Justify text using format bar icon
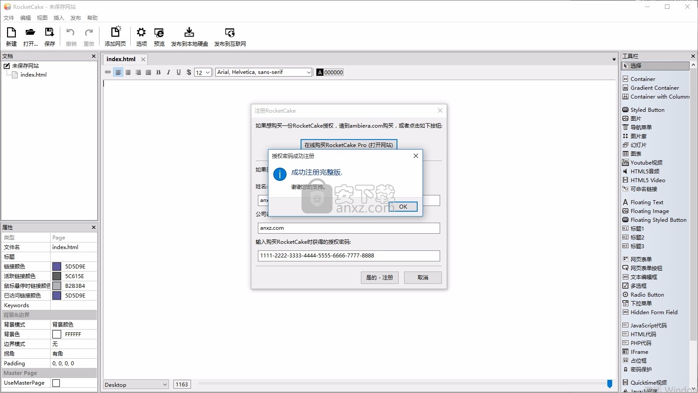698x393 pixels. pos(148,72)
